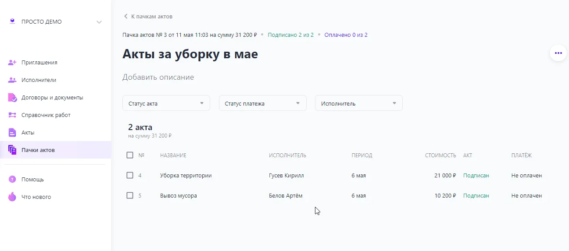Click the Договоры и документы icon
569x251 pixels.
12,98
